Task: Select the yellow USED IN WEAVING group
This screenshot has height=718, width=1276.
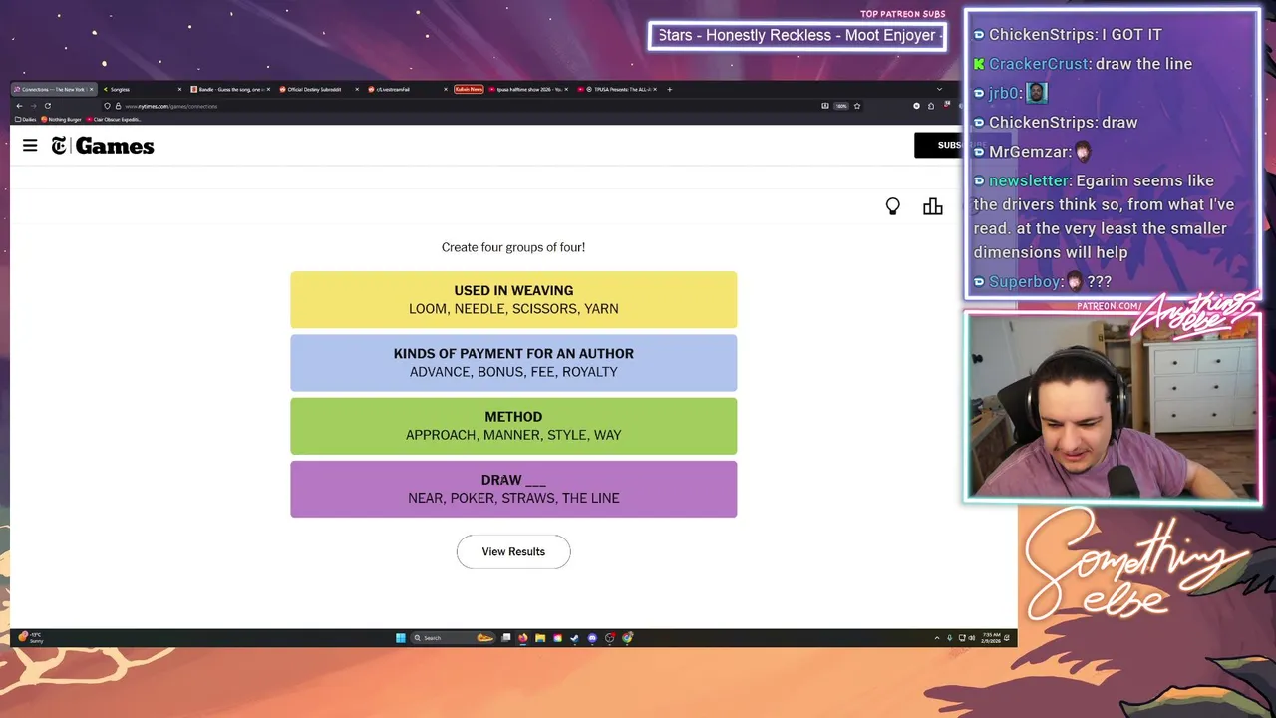Action: coord(513,299)
